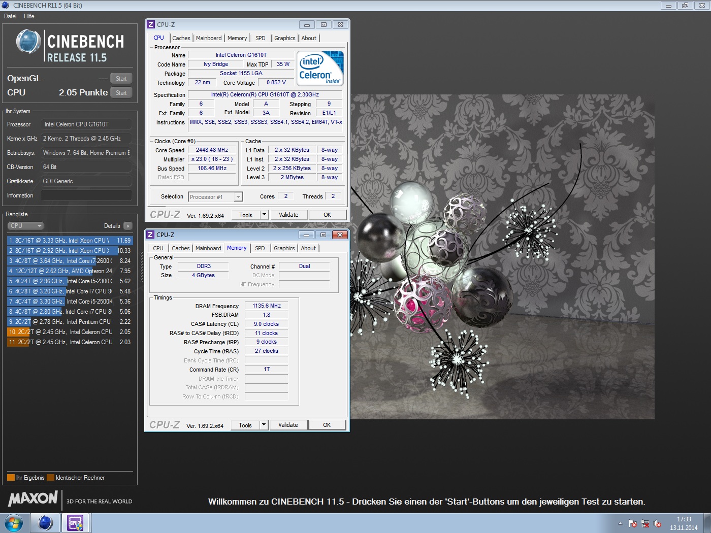Switch to About tab in lower CPU-Z
Image resolution: width=711 pixels, height=533 pixels.
[308, 248]
